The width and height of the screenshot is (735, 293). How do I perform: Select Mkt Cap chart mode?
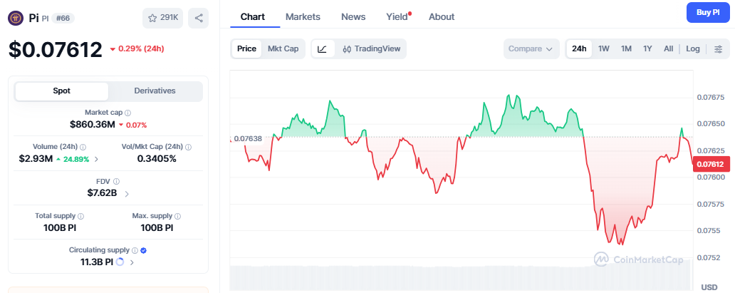(283, 48)
